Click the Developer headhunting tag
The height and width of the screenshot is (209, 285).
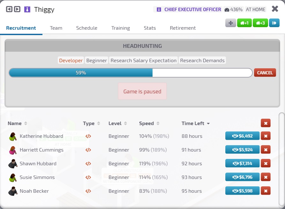pos(71,60)
